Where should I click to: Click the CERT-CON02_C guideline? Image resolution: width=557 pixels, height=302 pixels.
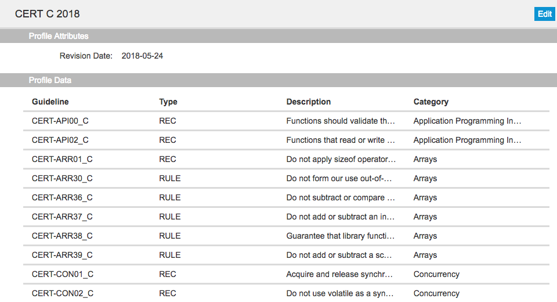[286, 293]
